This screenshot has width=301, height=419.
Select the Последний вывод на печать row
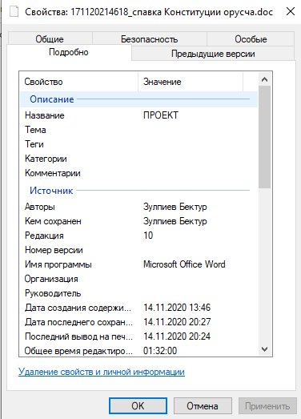coord(138,336)
